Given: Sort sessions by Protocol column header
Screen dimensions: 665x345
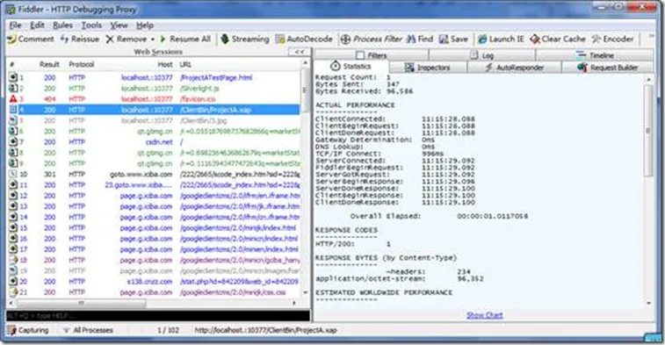Looking at the screenshot, I should [x=82, y=64].
